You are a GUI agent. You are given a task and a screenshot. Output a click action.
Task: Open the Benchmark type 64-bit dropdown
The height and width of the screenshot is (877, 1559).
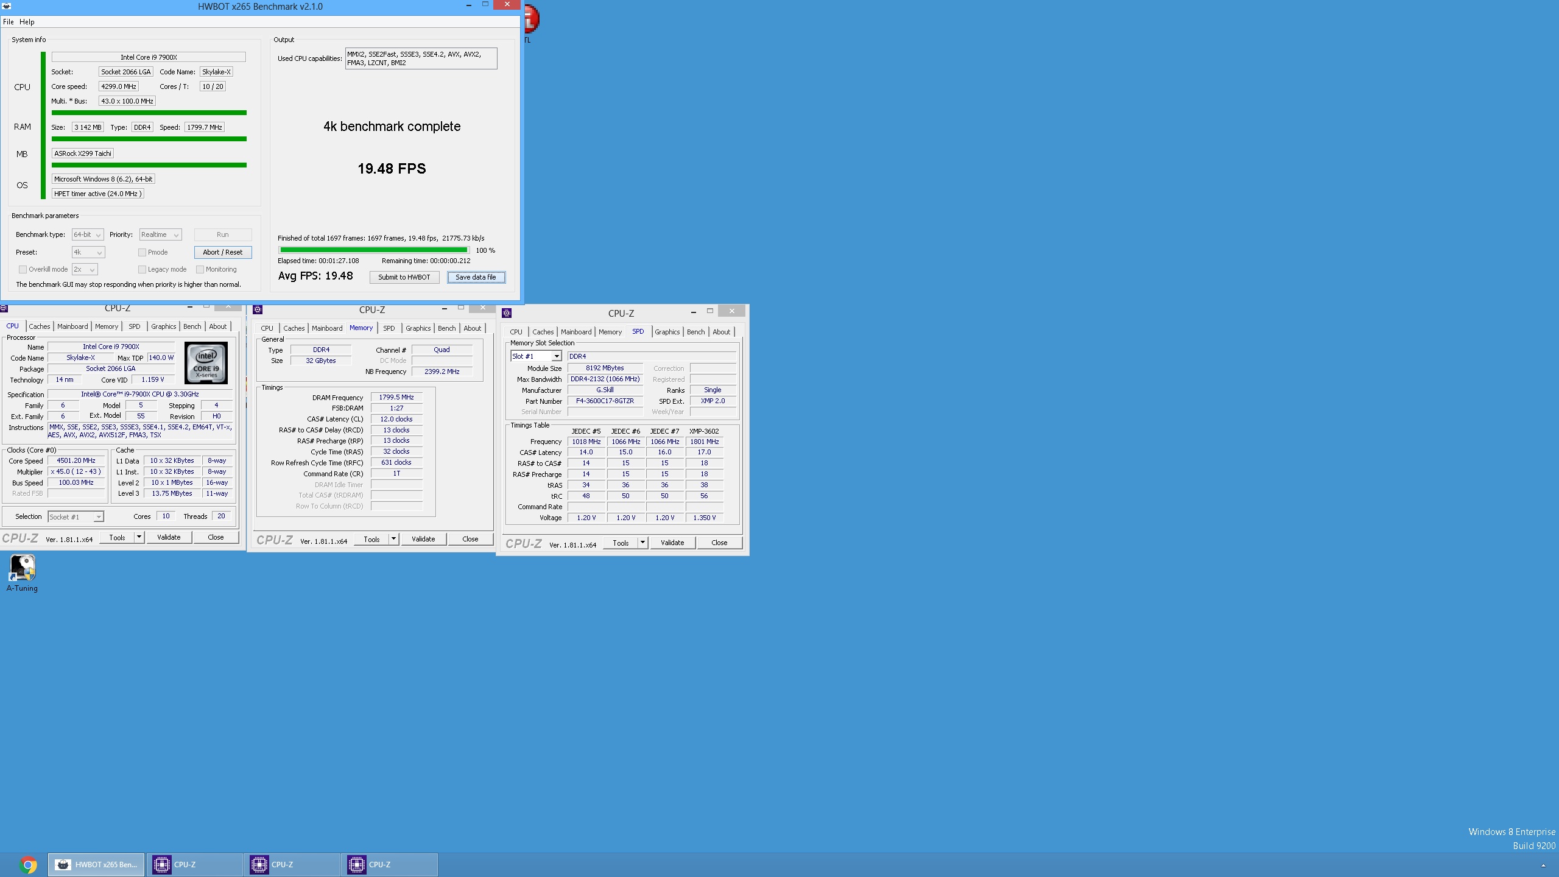tap(87, 234)
